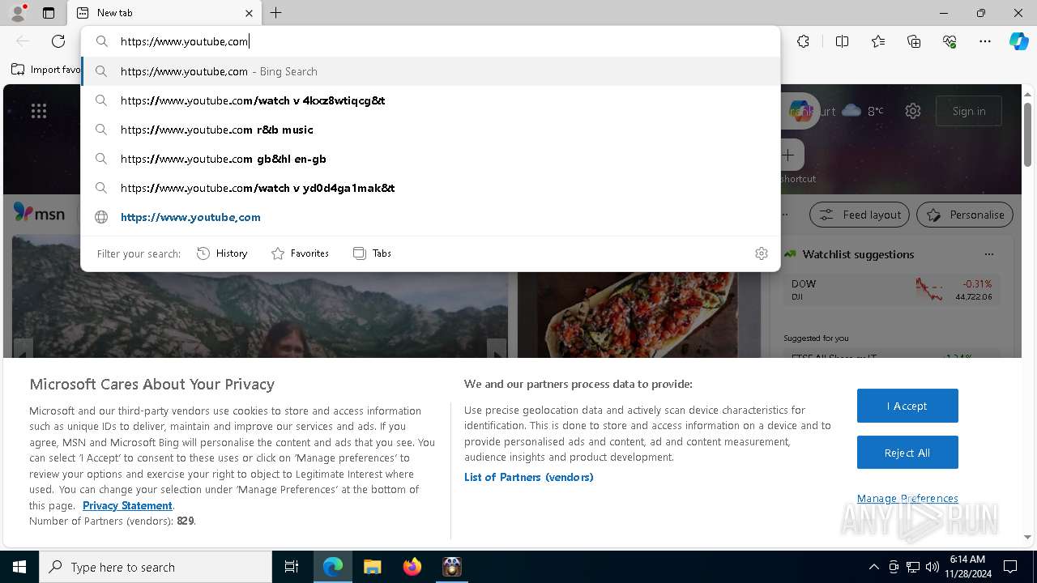Click the Sign in button

coord(969,111)
